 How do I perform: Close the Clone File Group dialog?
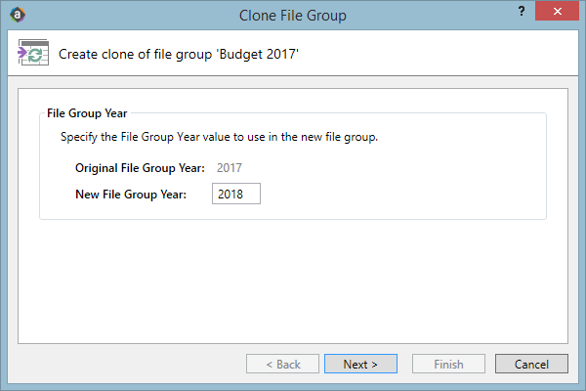558,11
